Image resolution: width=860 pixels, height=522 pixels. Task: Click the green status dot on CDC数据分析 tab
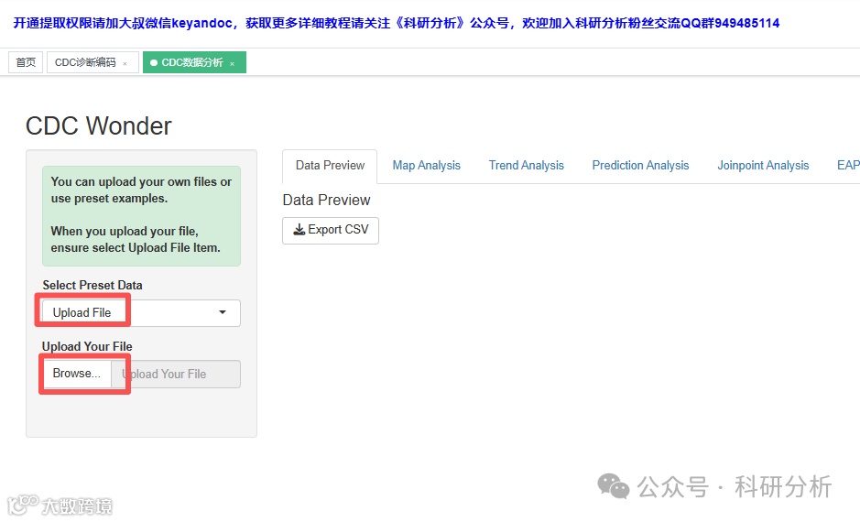tap(154, 63)
